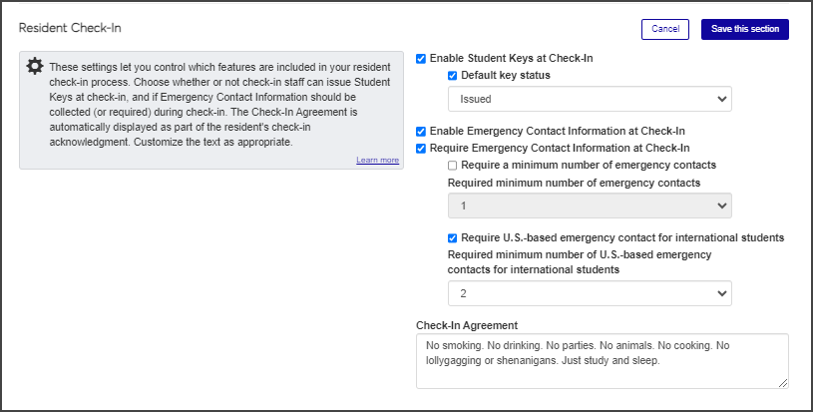Disable Enable Emergency Contact Information at Check-In
The image size is (813, 412).
[421, 132]
